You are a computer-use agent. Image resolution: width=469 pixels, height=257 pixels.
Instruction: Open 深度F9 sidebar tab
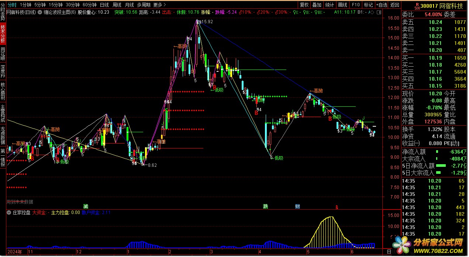click(3, 72)
